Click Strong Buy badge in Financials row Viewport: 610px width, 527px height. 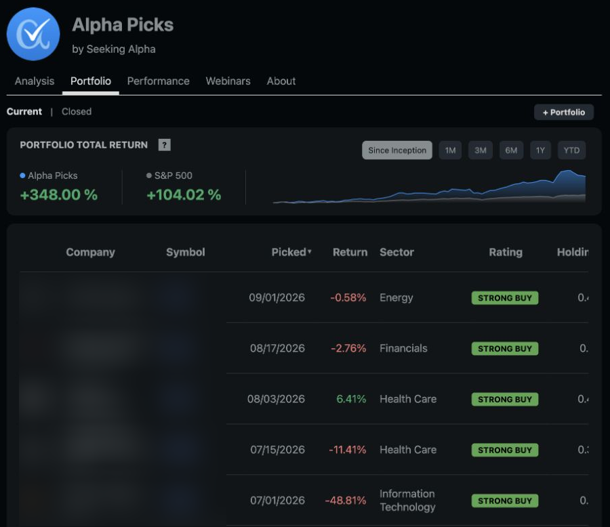[x=505, y=348]
